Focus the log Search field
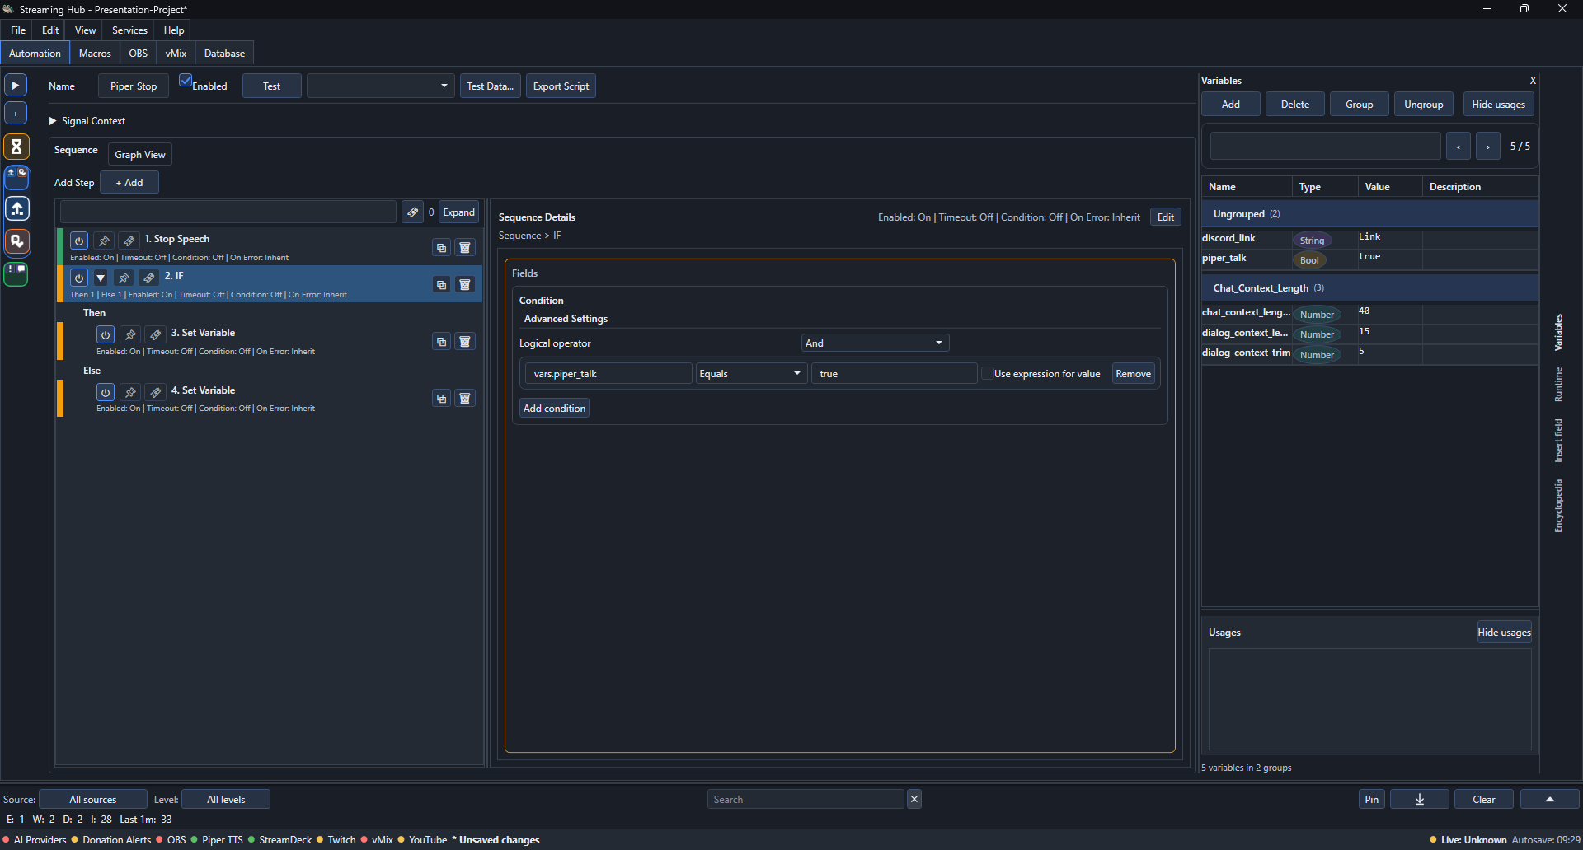 806,799
